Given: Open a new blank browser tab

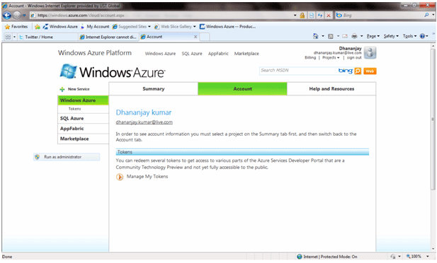Looking at the screenshot, I should [205, 37].
